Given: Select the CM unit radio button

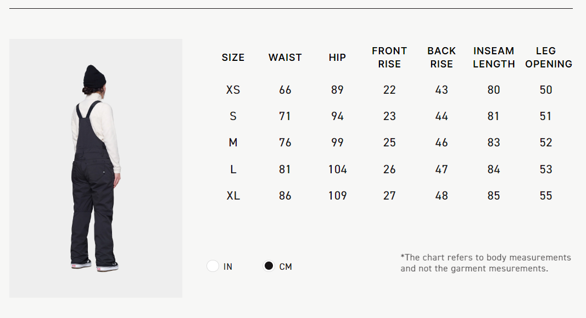Looking at the screenshot, I should (269, 266).
